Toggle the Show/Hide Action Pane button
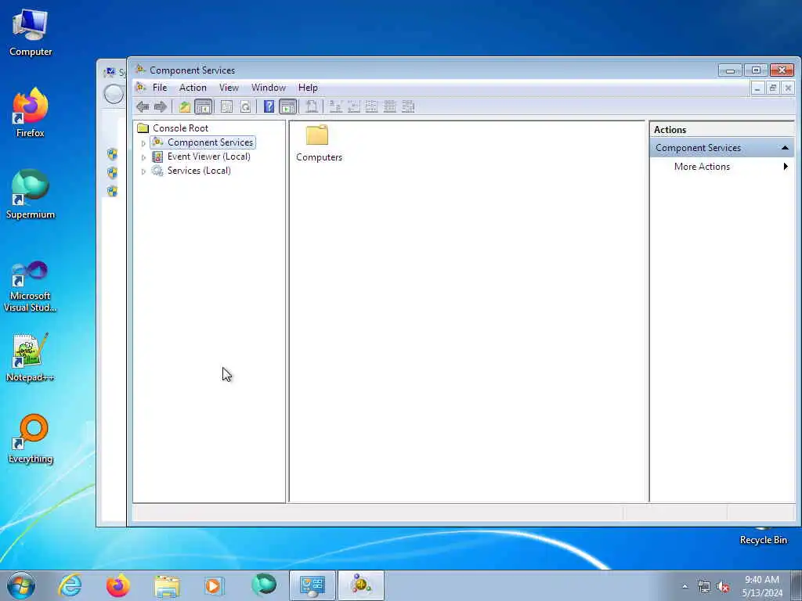 coord(288,106)
